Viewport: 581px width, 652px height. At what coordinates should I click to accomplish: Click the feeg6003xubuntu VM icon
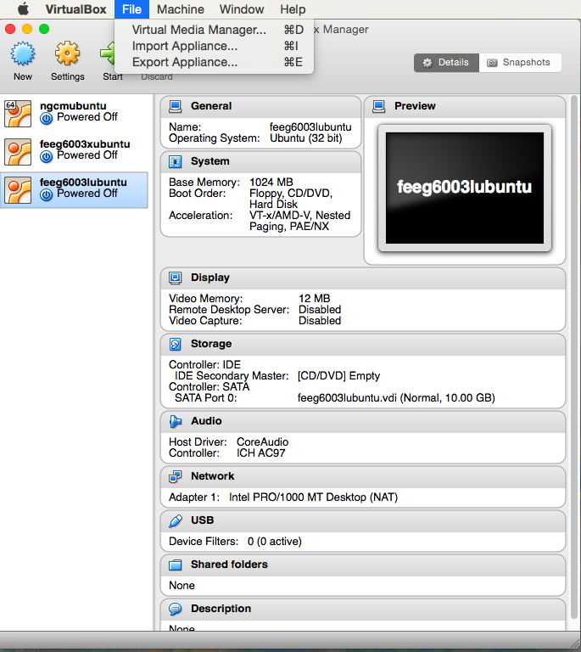point(18,152)
